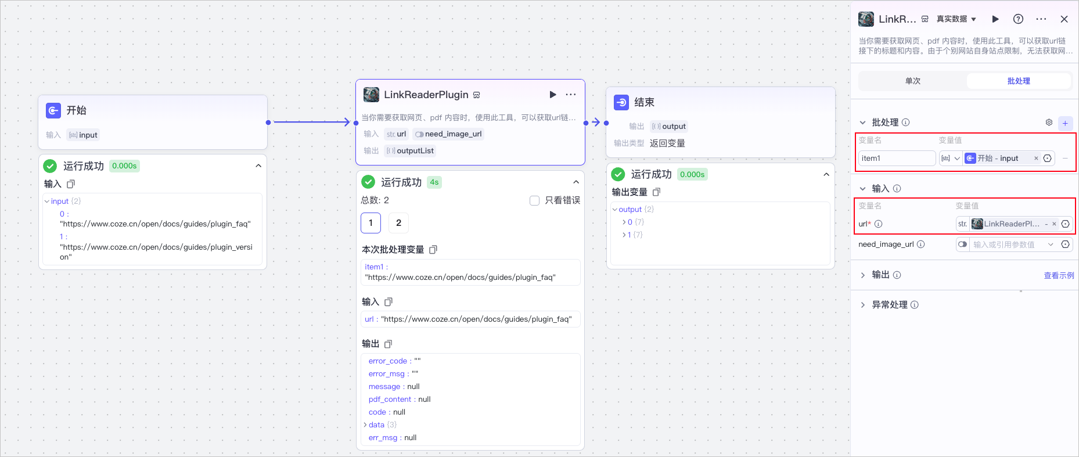Screen dimensions: 1079x457
Task: Click the 开始 node input variable tag
Action: coord(83,135)
